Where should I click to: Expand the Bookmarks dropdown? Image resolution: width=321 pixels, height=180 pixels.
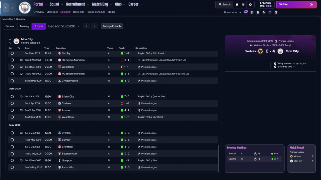(x=232, y=12)
